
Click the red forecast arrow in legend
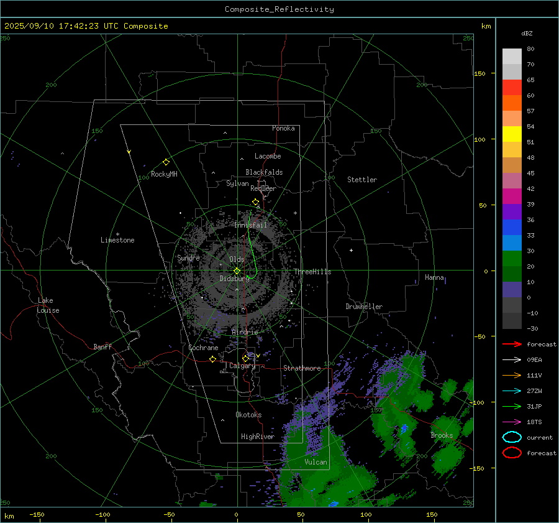coord(512,344)
